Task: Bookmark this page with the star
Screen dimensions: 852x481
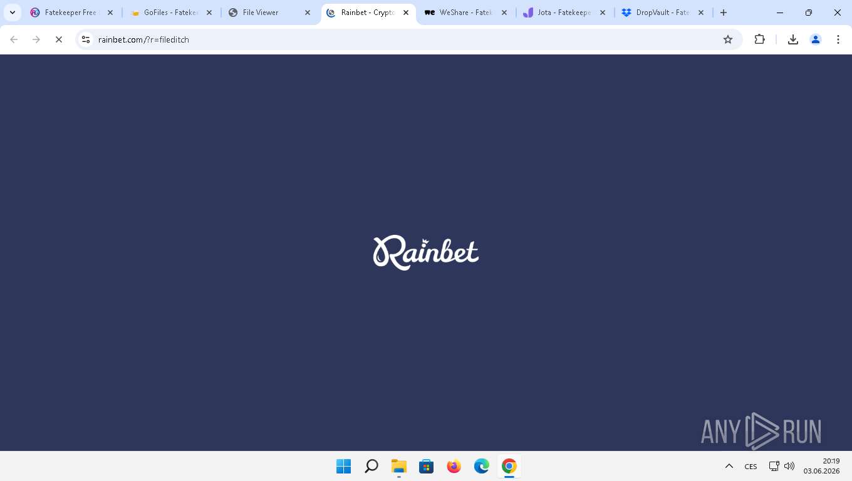Action: [728, 39]
